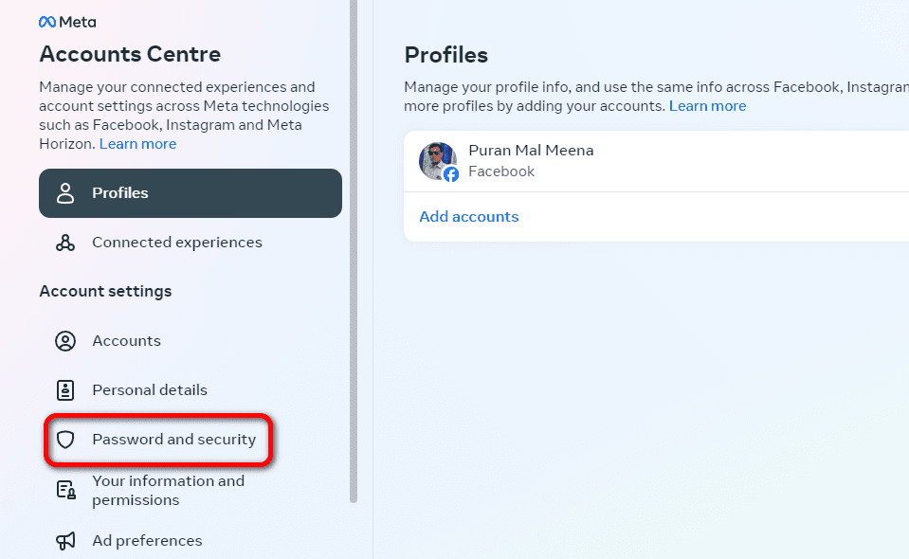
Task: Click the Personal details ID card icon
Action: click(x=65, y=390)
